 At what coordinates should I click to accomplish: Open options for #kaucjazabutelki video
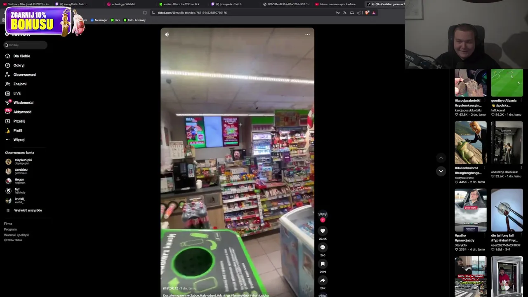click(485, 101)
